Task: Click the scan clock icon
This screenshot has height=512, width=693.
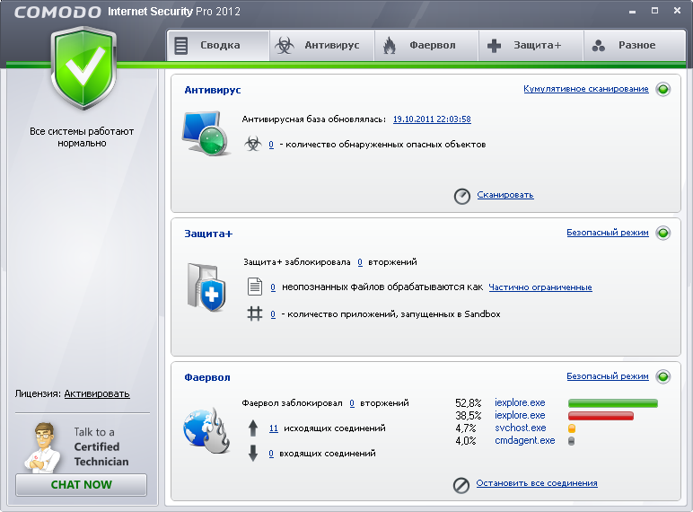Action: (x=462, y=196)
